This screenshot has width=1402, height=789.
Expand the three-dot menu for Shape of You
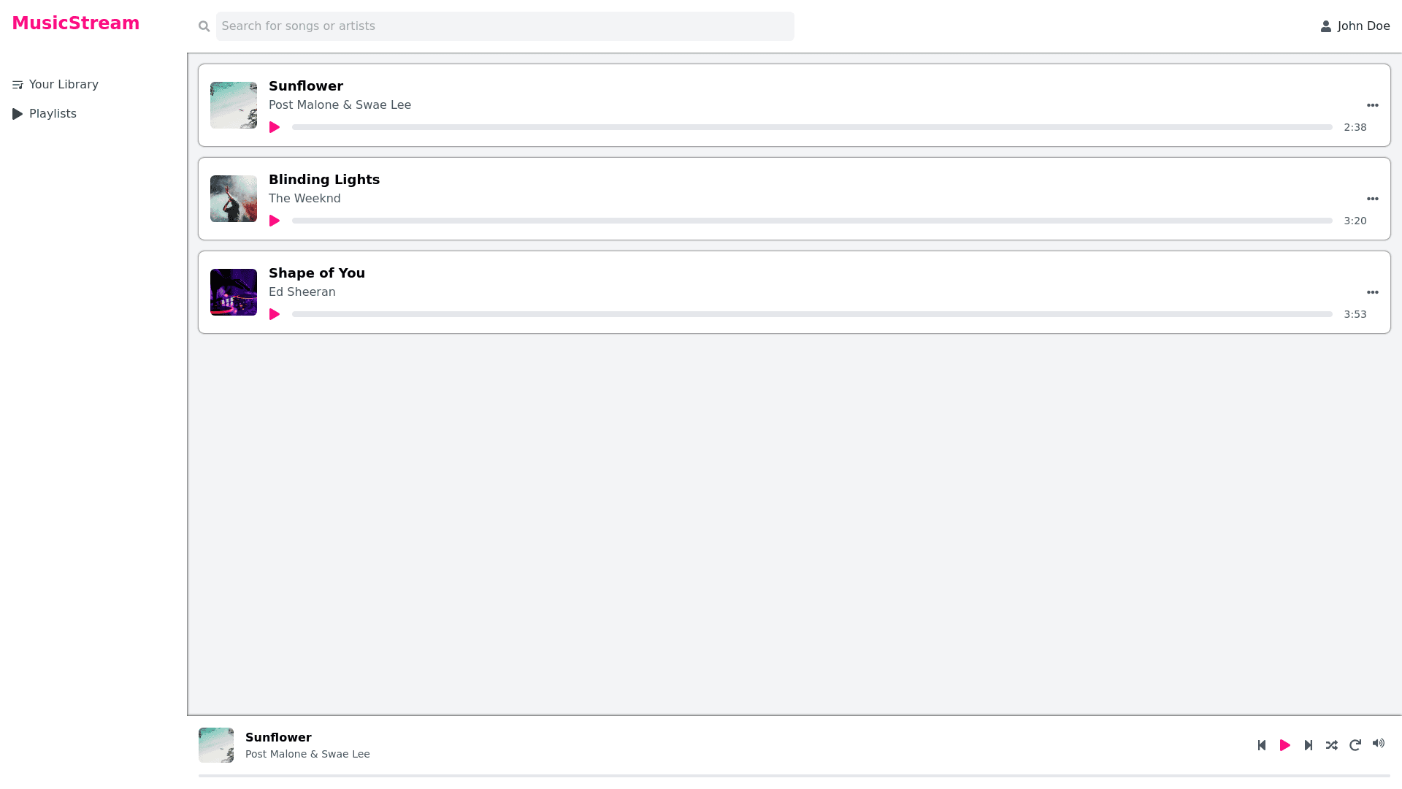pos(1373,292)
